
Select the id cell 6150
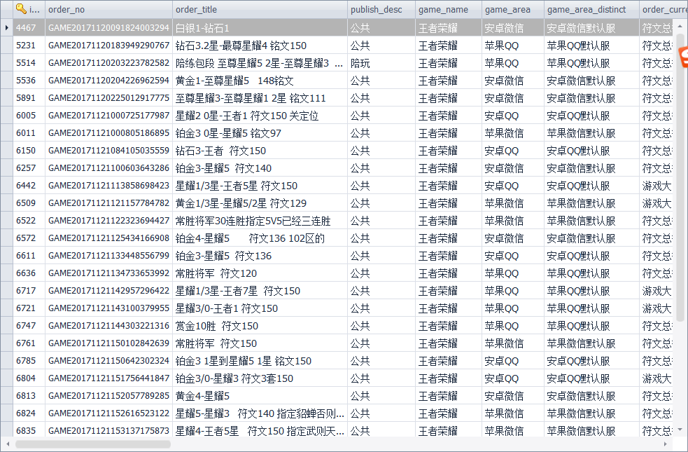(29, 151)
